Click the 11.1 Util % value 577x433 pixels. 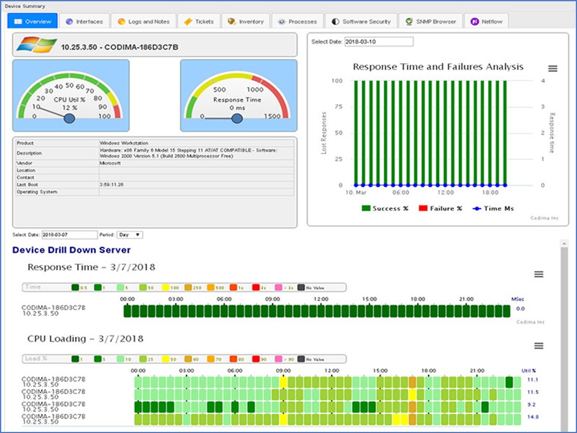pyautogui.click(x=533, y=379)
